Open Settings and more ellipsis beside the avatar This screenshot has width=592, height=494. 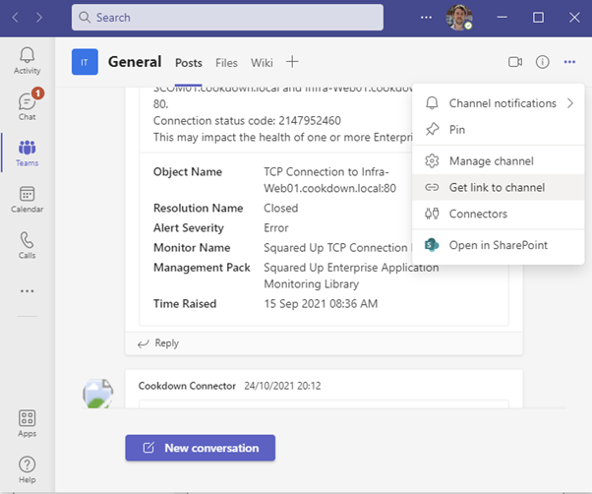tap(426, 18)
